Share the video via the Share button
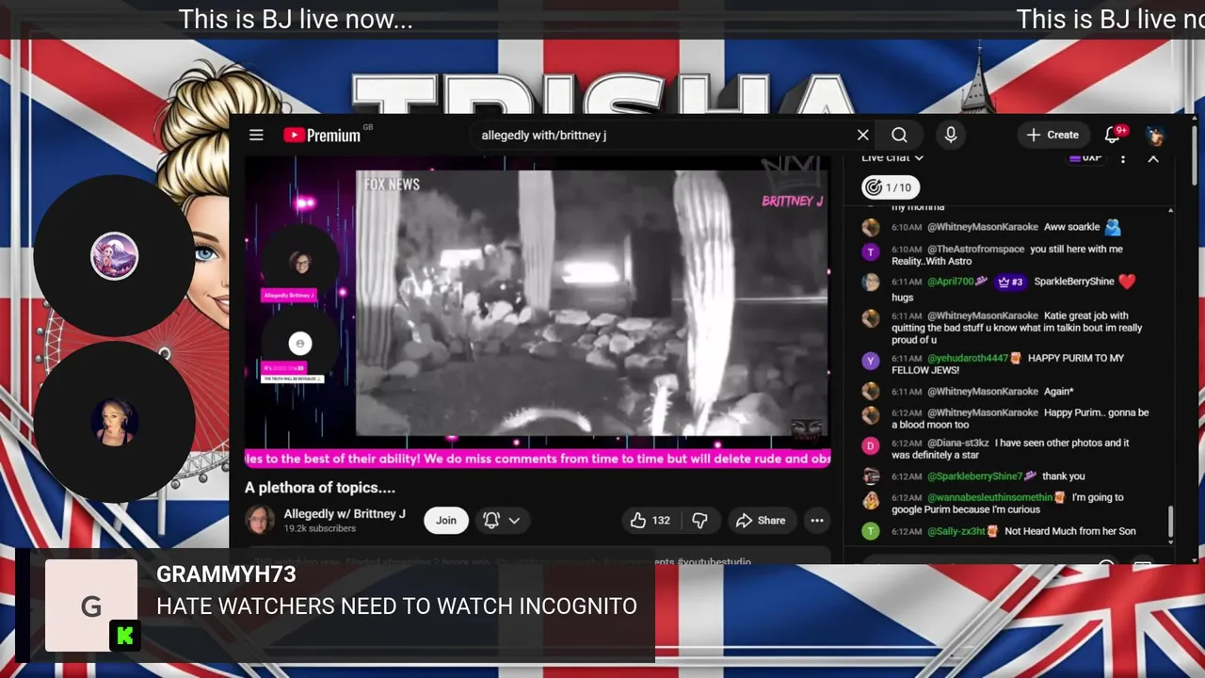Image resolution: width=1205 pixels, height=678 pixels. coord(761,520)
